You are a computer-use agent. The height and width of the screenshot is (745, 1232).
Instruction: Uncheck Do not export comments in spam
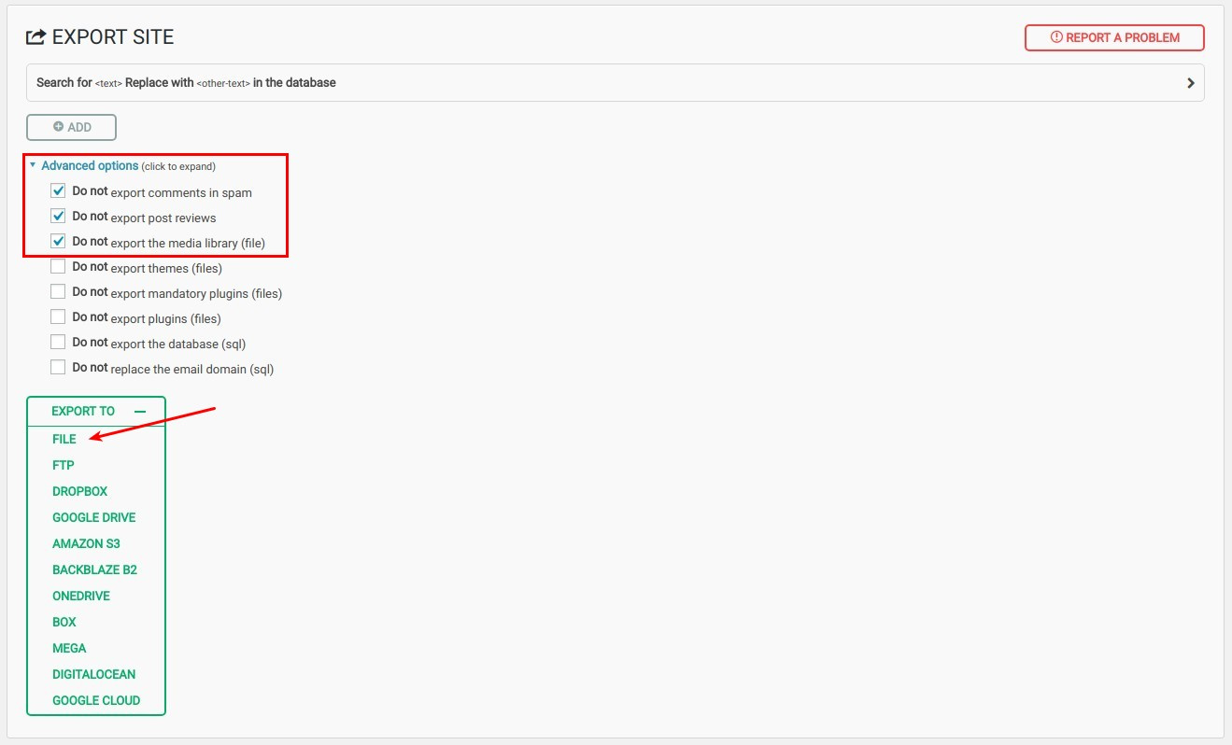pos(58,191)
